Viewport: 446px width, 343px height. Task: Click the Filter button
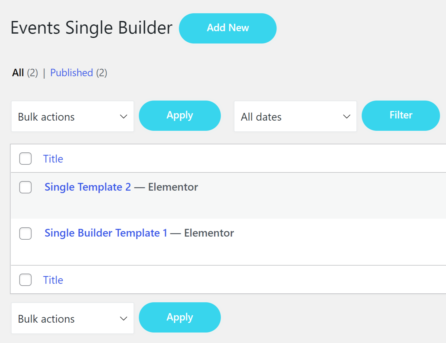pyautogui.click(x=401, y=116)
